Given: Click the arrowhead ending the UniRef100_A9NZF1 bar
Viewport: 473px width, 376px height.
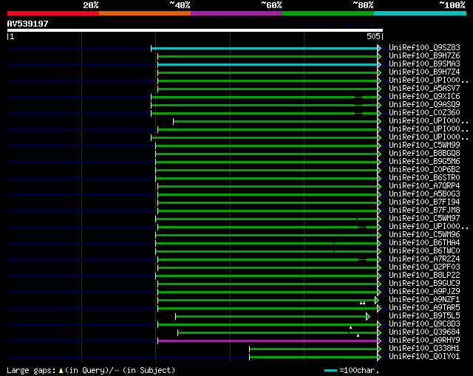Looking at the screenshot, I should pos(377,301).
